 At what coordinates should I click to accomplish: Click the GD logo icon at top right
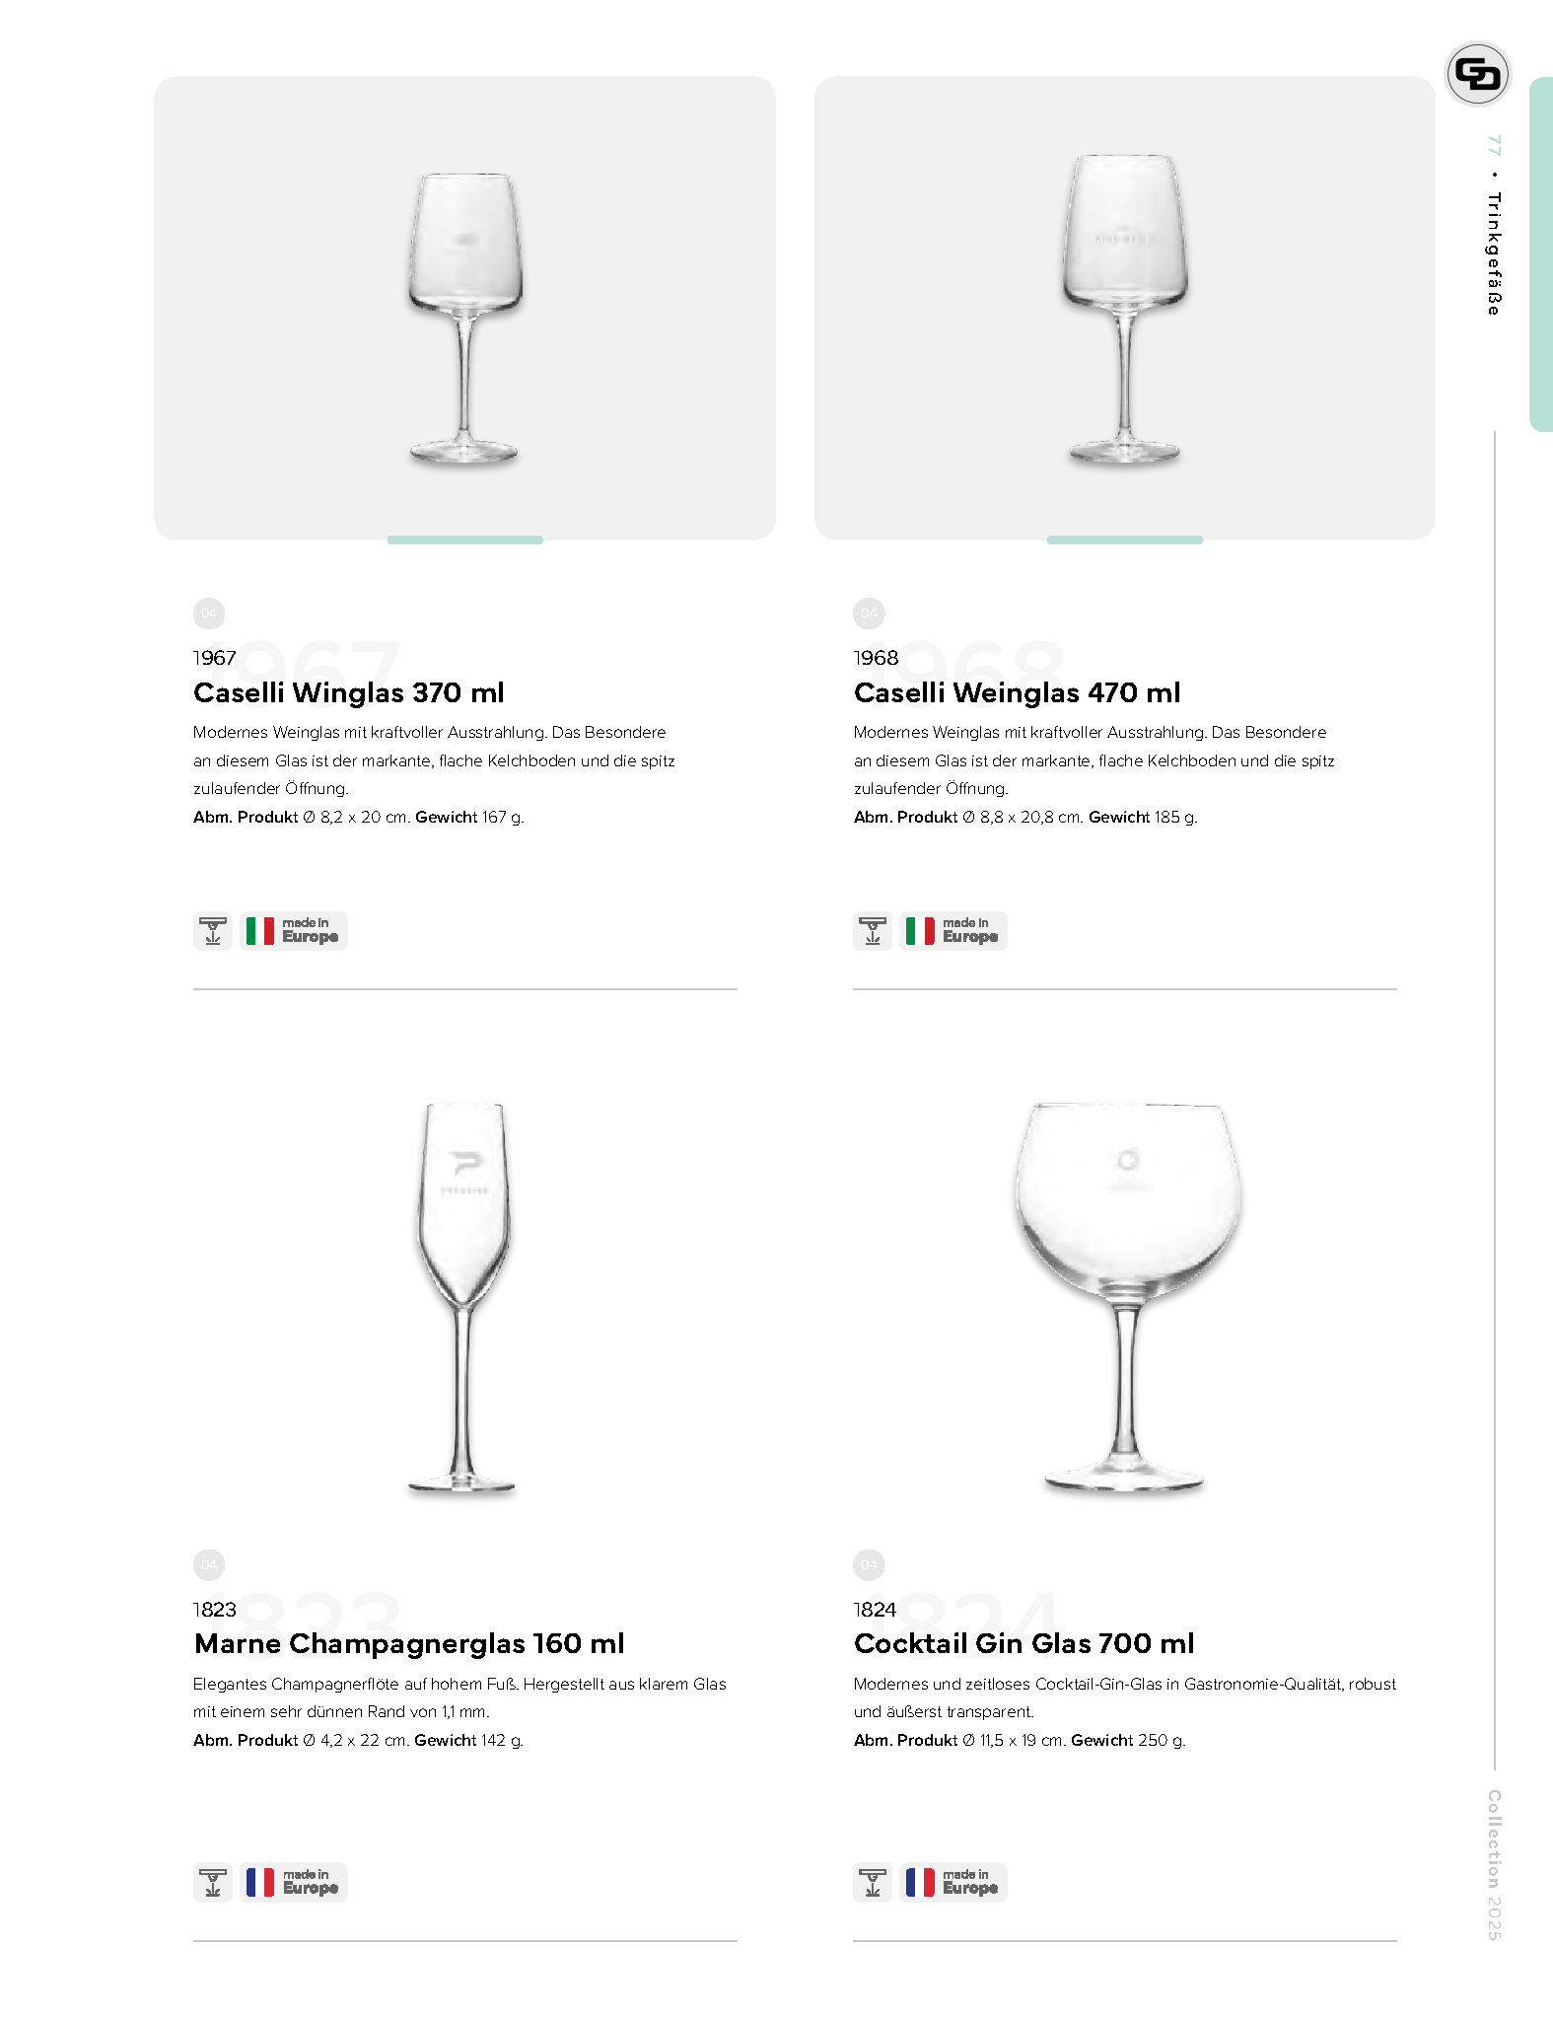tap(1477, 74)
